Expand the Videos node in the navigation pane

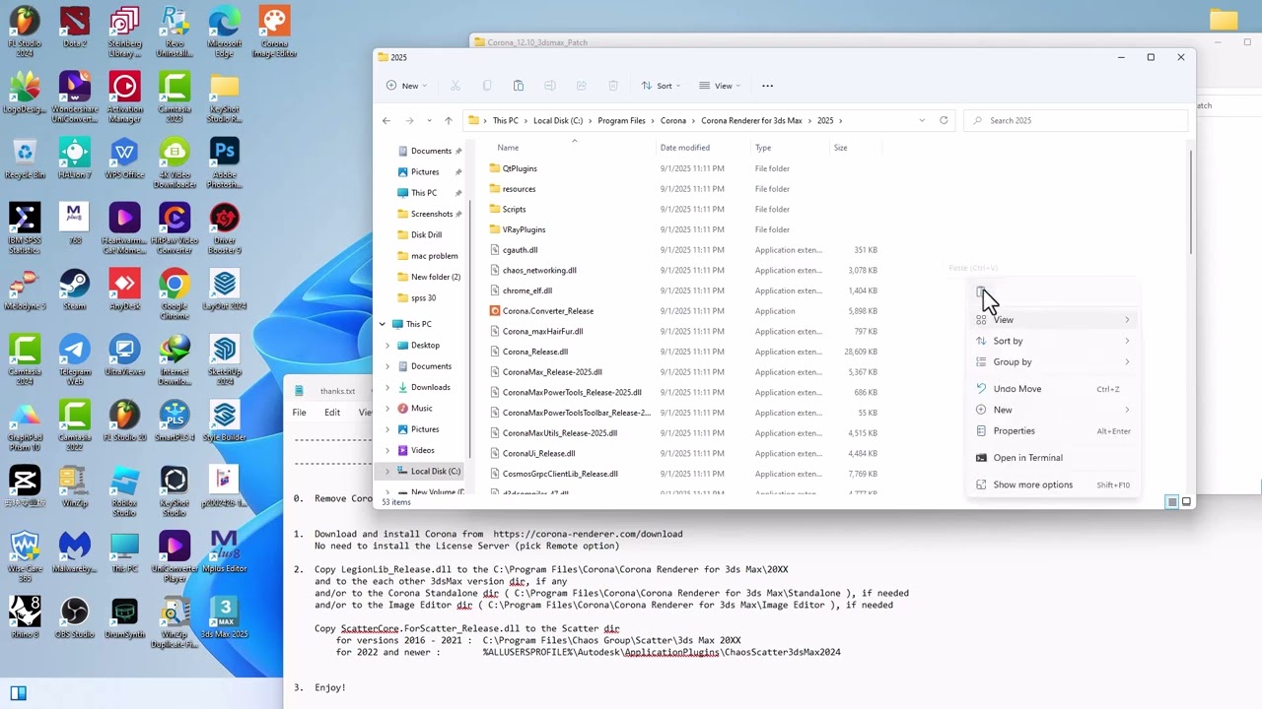387,450
